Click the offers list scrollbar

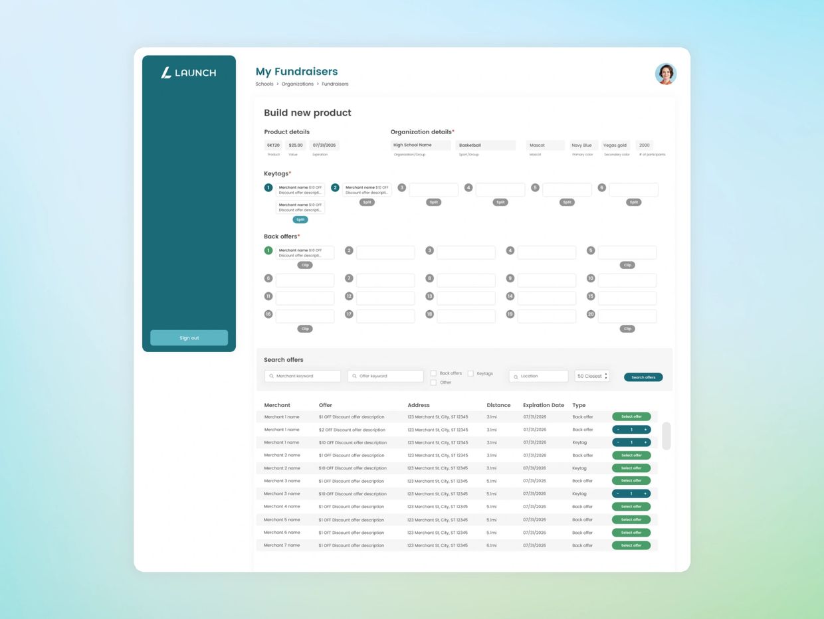click(667, 436)
